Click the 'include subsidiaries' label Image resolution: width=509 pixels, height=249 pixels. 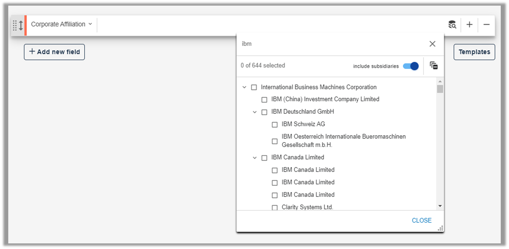tap(376, 66)
